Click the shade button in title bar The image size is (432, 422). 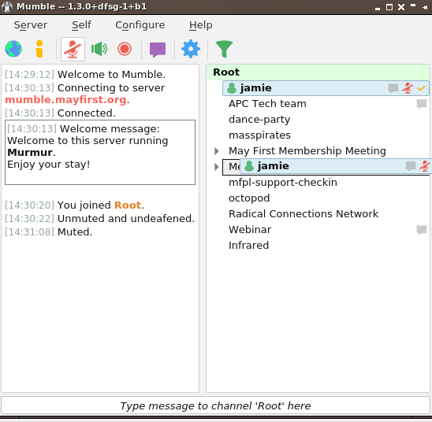[413, 6]
